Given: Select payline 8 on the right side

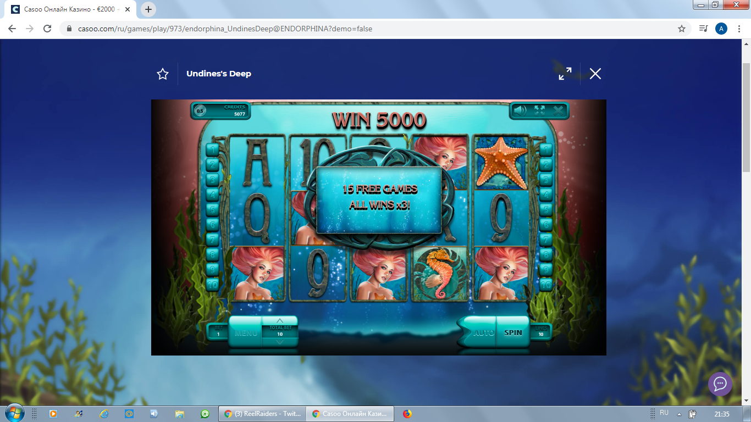Looking at the screenshot, I should [x=546, y=254].
